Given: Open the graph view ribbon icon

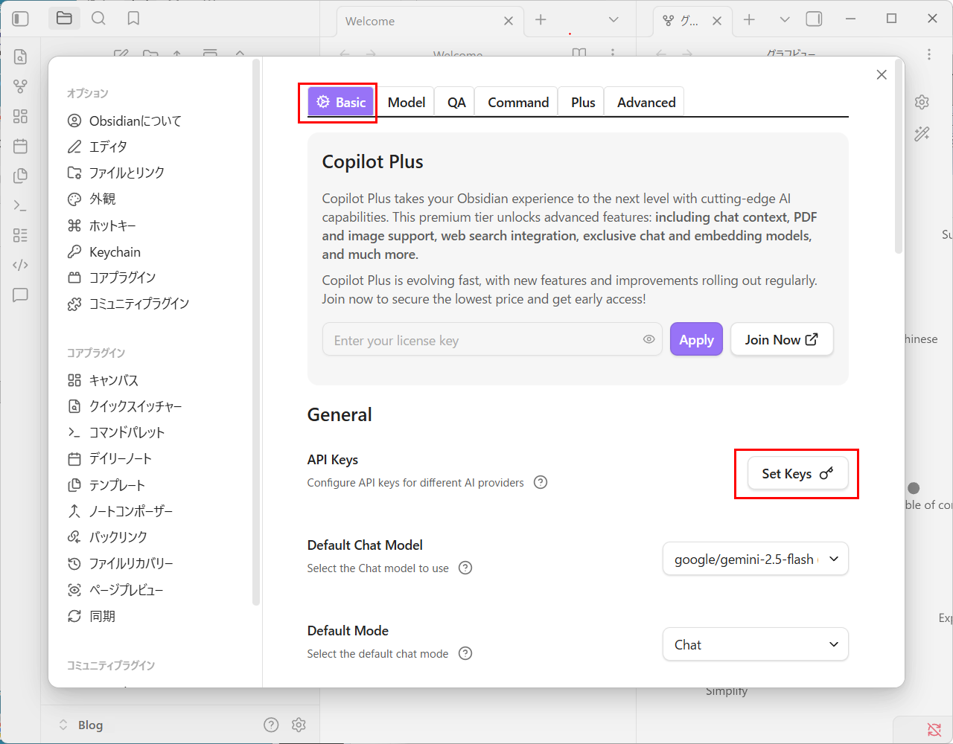Looking at the screenshot, I should pyautogui.click(x=20, y=86).
